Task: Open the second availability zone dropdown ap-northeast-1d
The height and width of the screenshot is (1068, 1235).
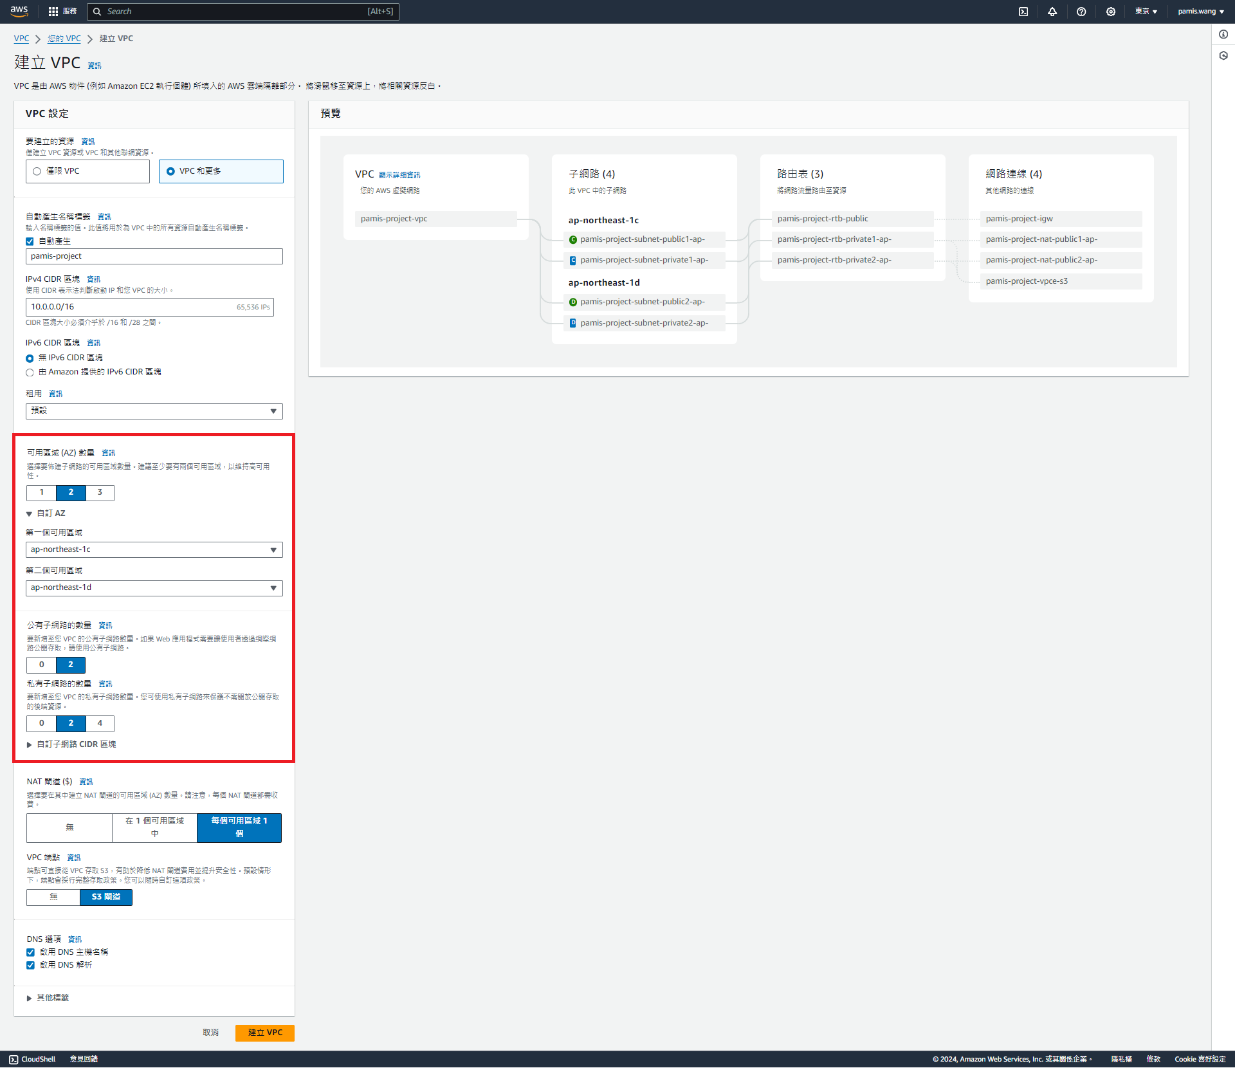Action: [x=154, y=588]
